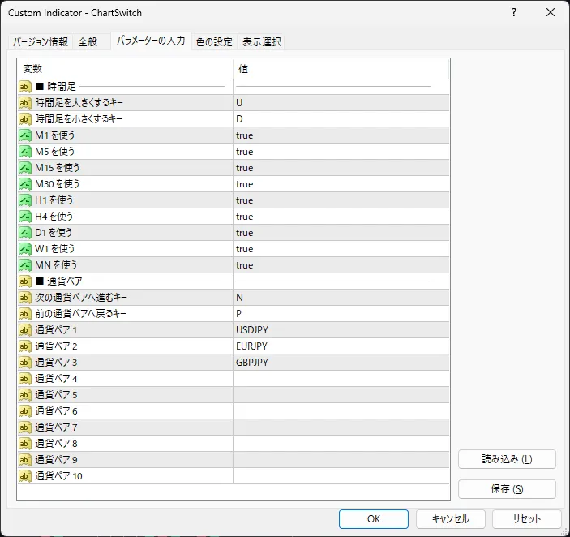Click the ab icon beside 通貨ペア 4
This screenshot has height=537, width=570.
24,379
